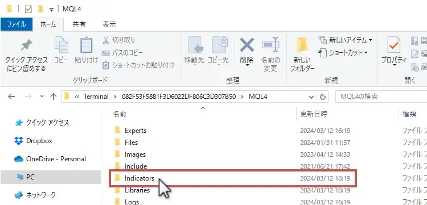
Task: Click MQL4 segment in address bar
Action: pyautogui.click(x=258, y=97)
